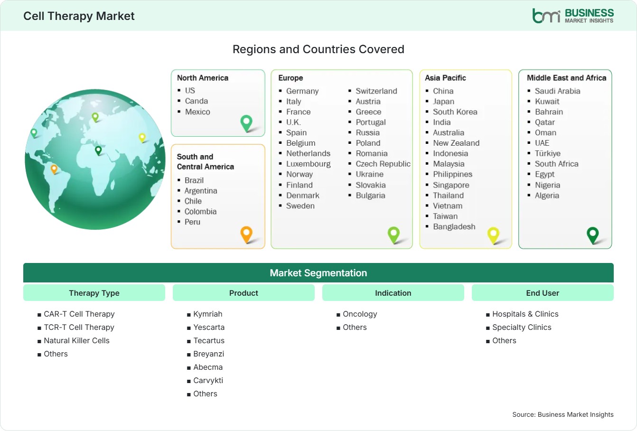
Task: Click 'Brazil' in South and Central America list
Action: tap(194, 180)
